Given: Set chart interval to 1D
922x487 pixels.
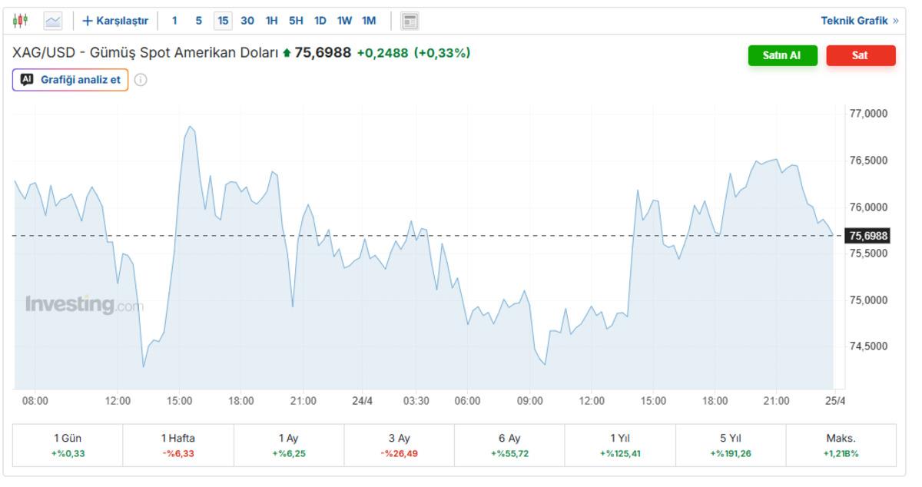Looking at the screenshot, I should (x=320, y=21).
